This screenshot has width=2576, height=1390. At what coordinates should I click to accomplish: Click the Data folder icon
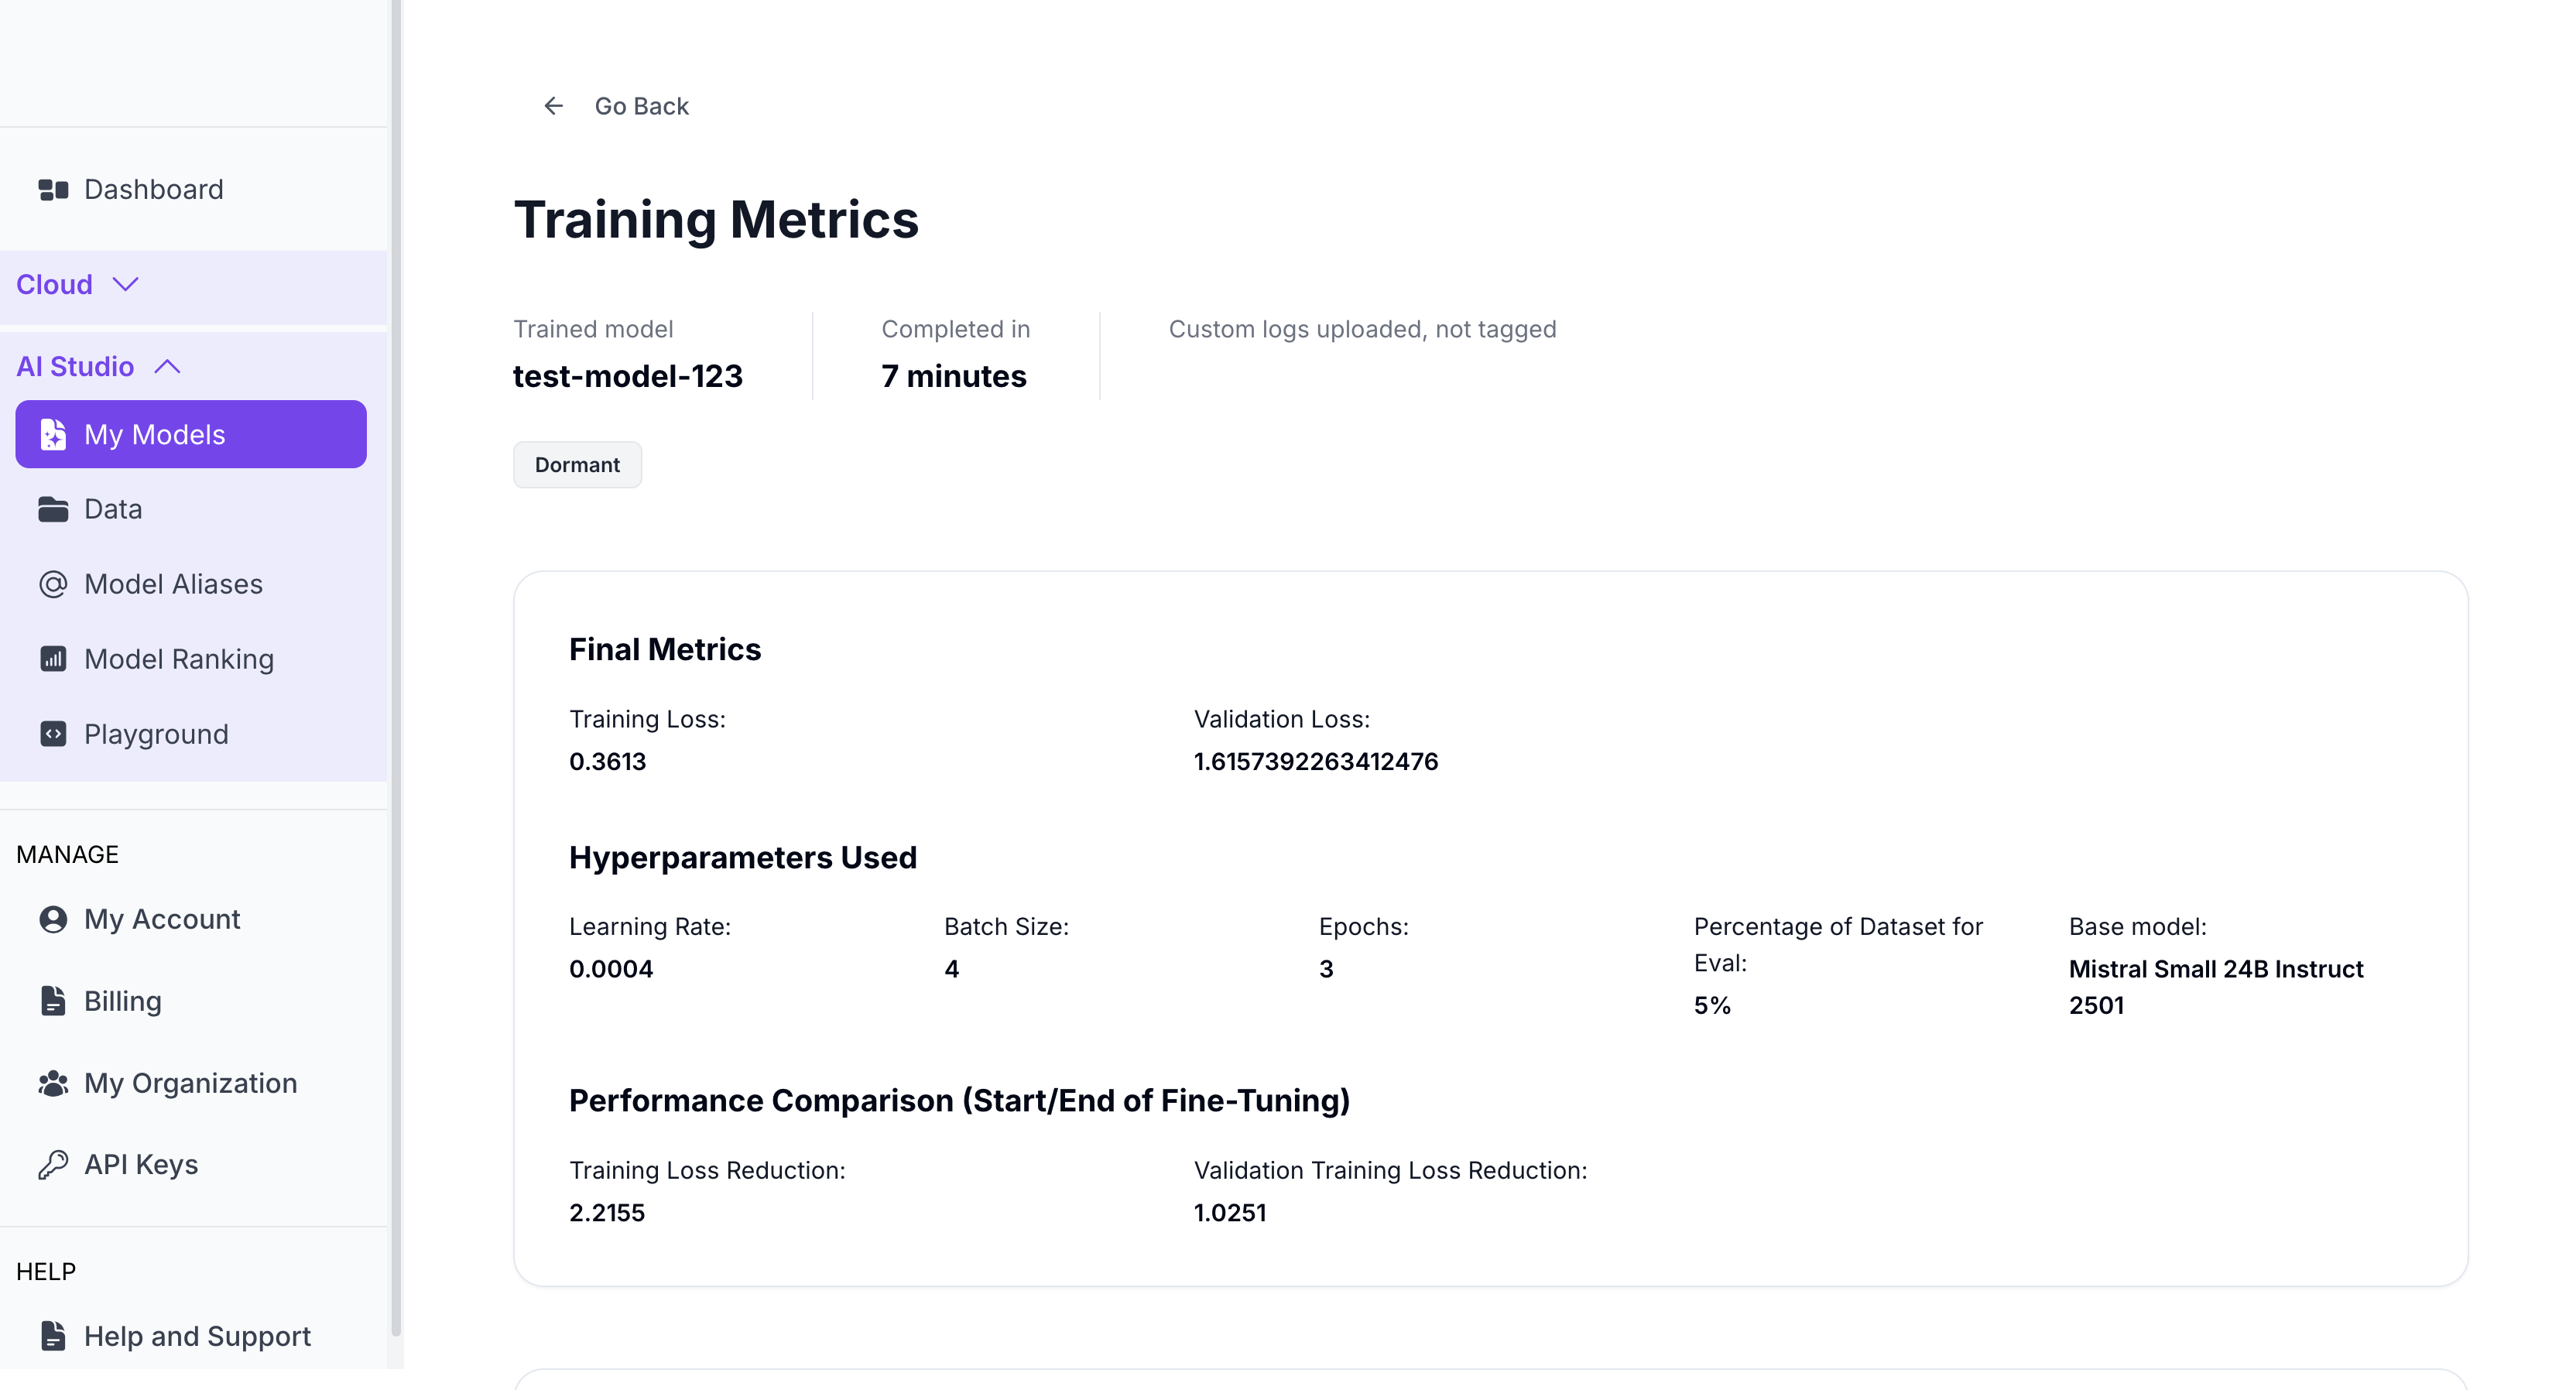(x=53, y=509)
